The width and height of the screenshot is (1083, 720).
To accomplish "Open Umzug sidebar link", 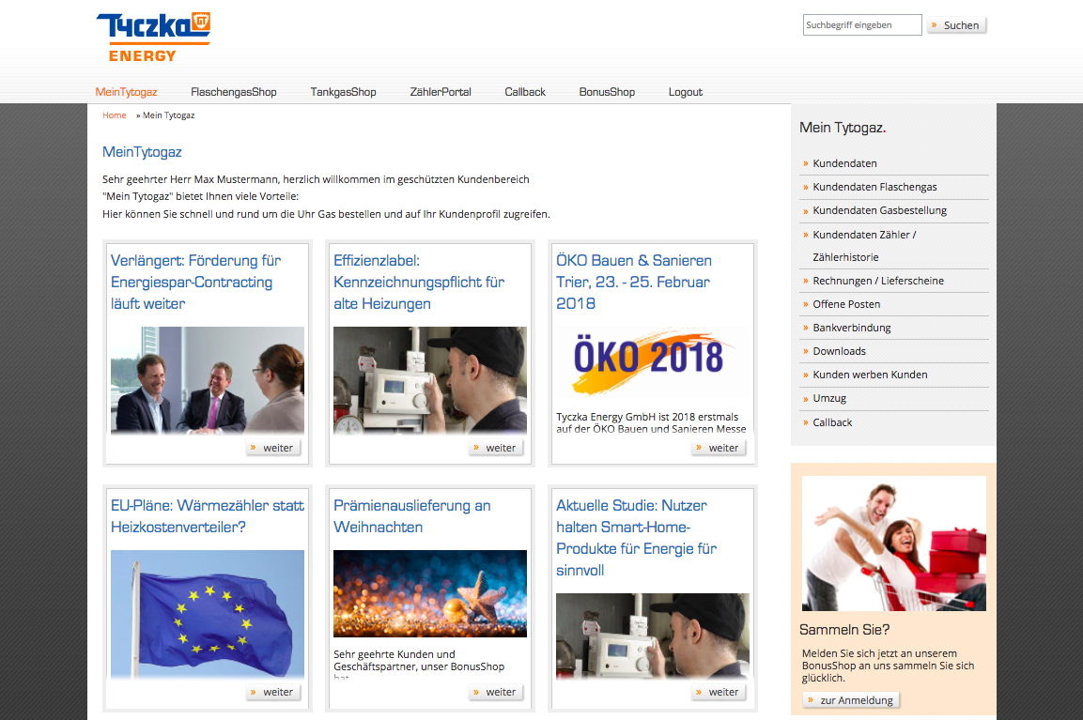I will [828, 398].
